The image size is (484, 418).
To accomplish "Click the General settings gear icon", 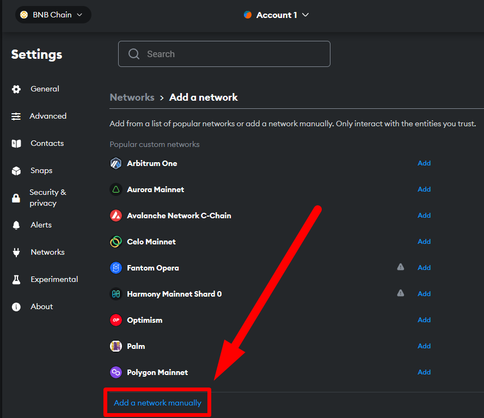I will coord(16,89).
